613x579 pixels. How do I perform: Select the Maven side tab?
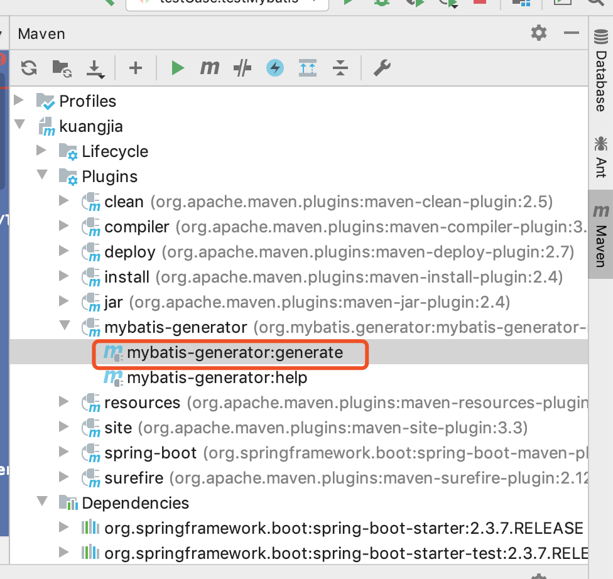pyautogui.click(x=601, y=235)
